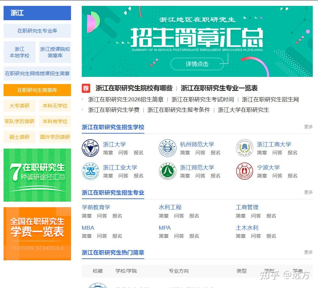
Task: Select 国外学历读研 option
Action: click(x=55, y=137)
